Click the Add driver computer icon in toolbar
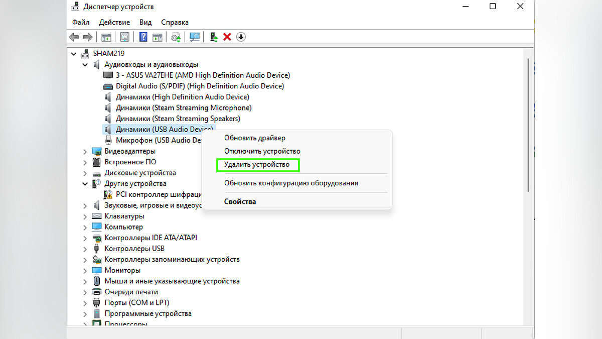This screenshot has height=339, width=602. click(214, 37)
